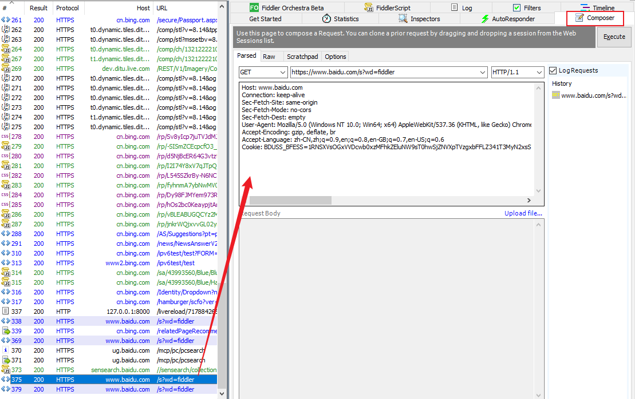Click the CSS icon on session 282
This screenshot has width=635, height=399.
pyautogui.click(x=6, y=175)
